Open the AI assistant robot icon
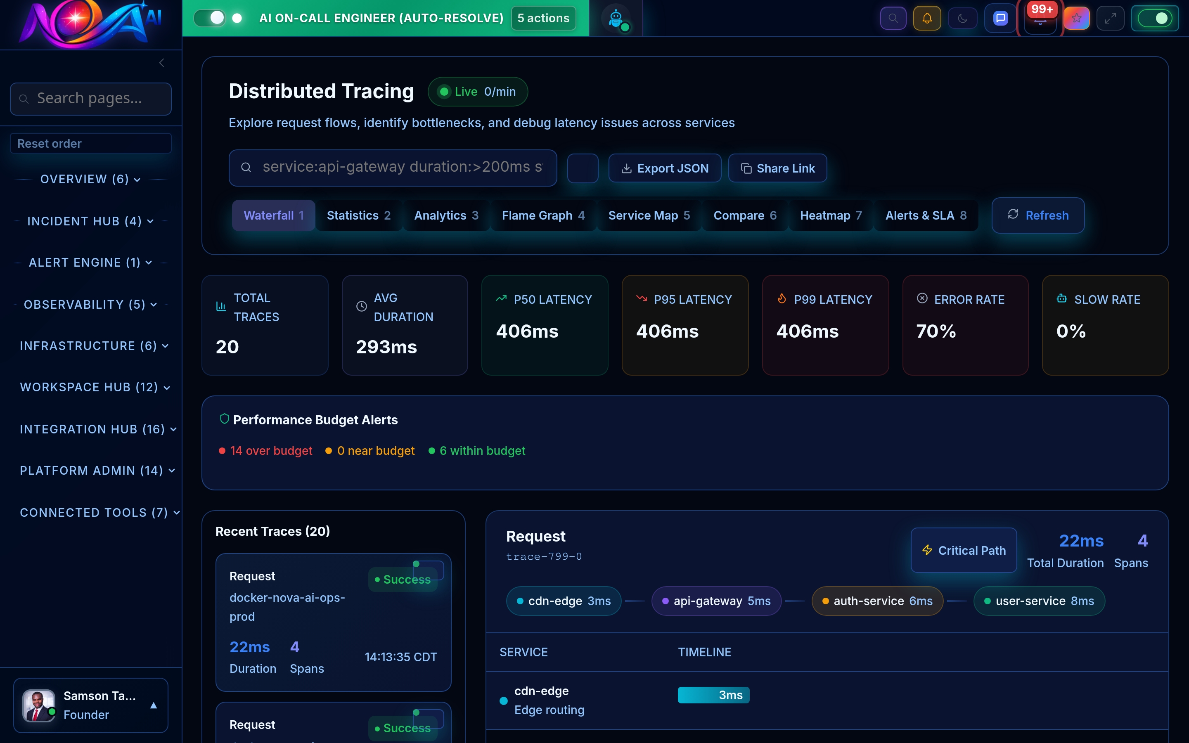Viewport: 1189px width, 743px height. pos(615,18)
